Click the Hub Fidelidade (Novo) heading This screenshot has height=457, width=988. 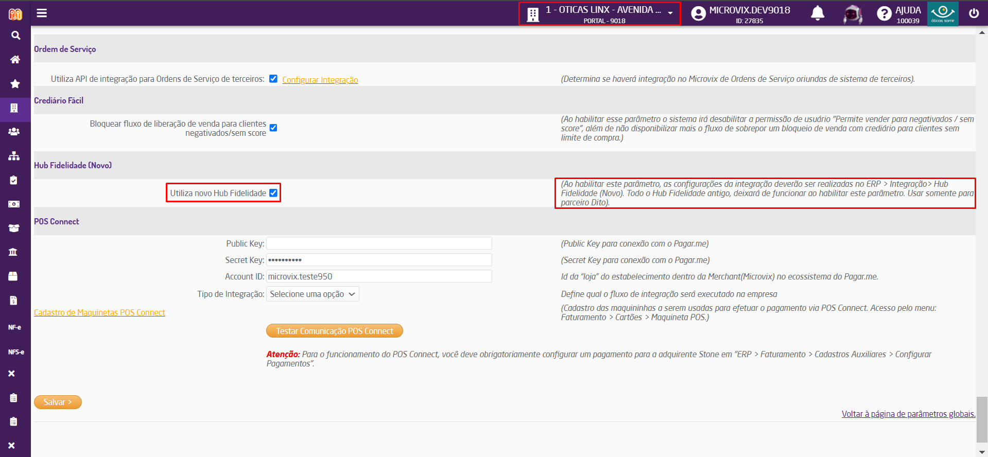(73, 165)
